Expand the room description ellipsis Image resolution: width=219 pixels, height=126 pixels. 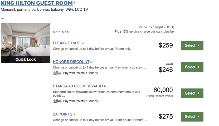pos(2,18)
